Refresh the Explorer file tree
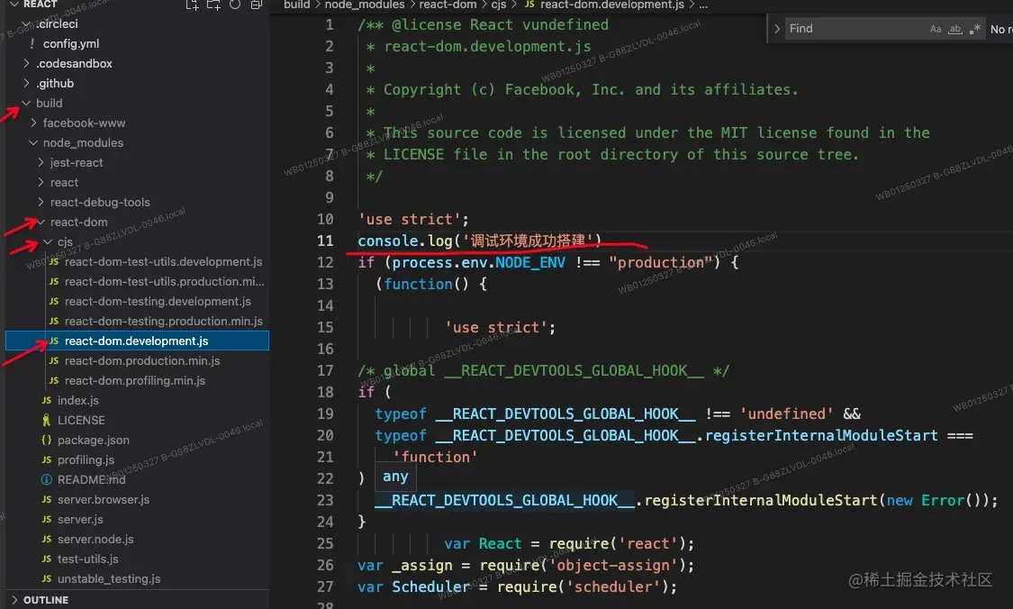This screenshot has height=609, width=1013. [235, 5]
